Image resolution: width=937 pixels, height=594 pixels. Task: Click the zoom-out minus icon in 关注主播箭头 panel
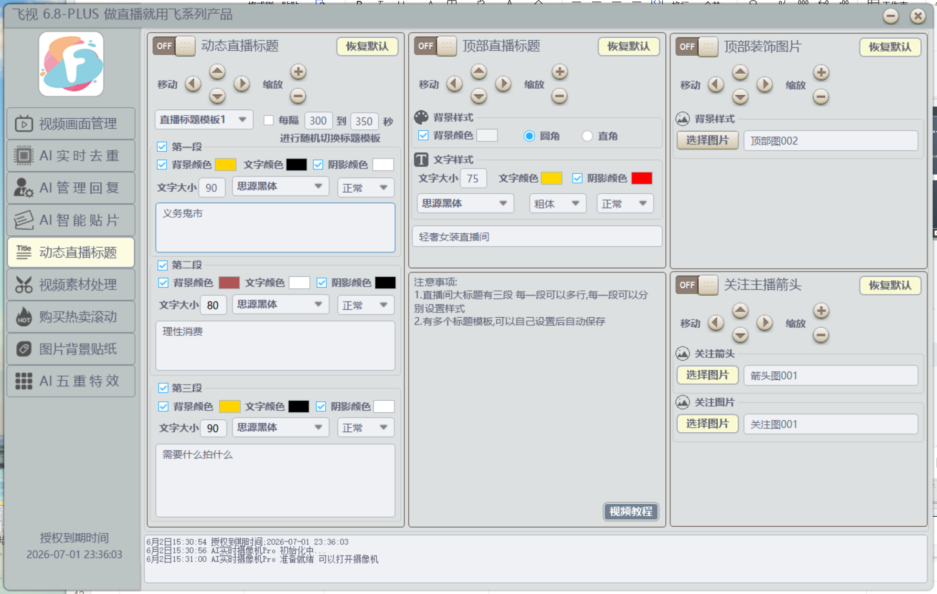click(821, 335)
